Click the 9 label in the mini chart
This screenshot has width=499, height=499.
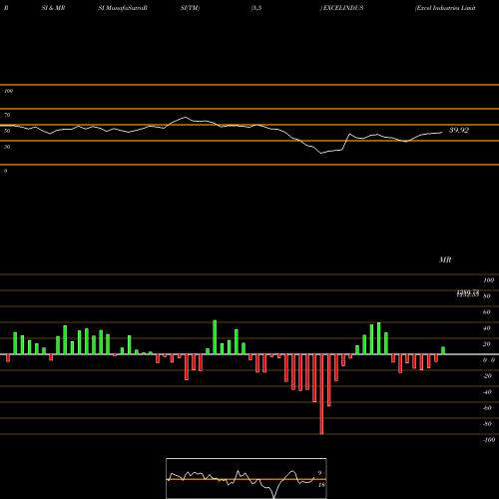[x=319, y=473]
